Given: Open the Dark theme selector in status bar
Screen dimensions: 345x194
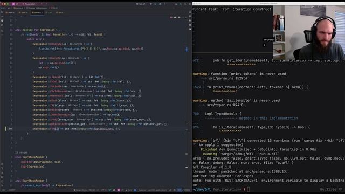Looking at the screenshot, I should 129,190.
